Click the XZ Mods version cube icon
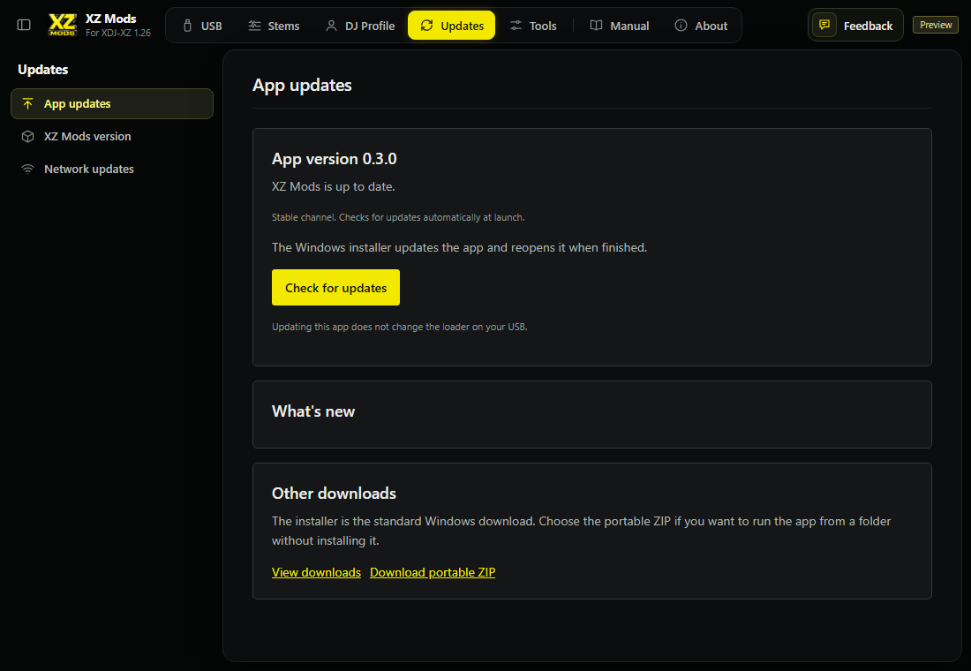Screen dimensions: 971x671 (x=28, y=136)
